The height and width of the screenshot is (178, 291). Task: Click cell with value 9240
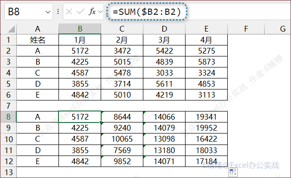(x=122, y=128)
